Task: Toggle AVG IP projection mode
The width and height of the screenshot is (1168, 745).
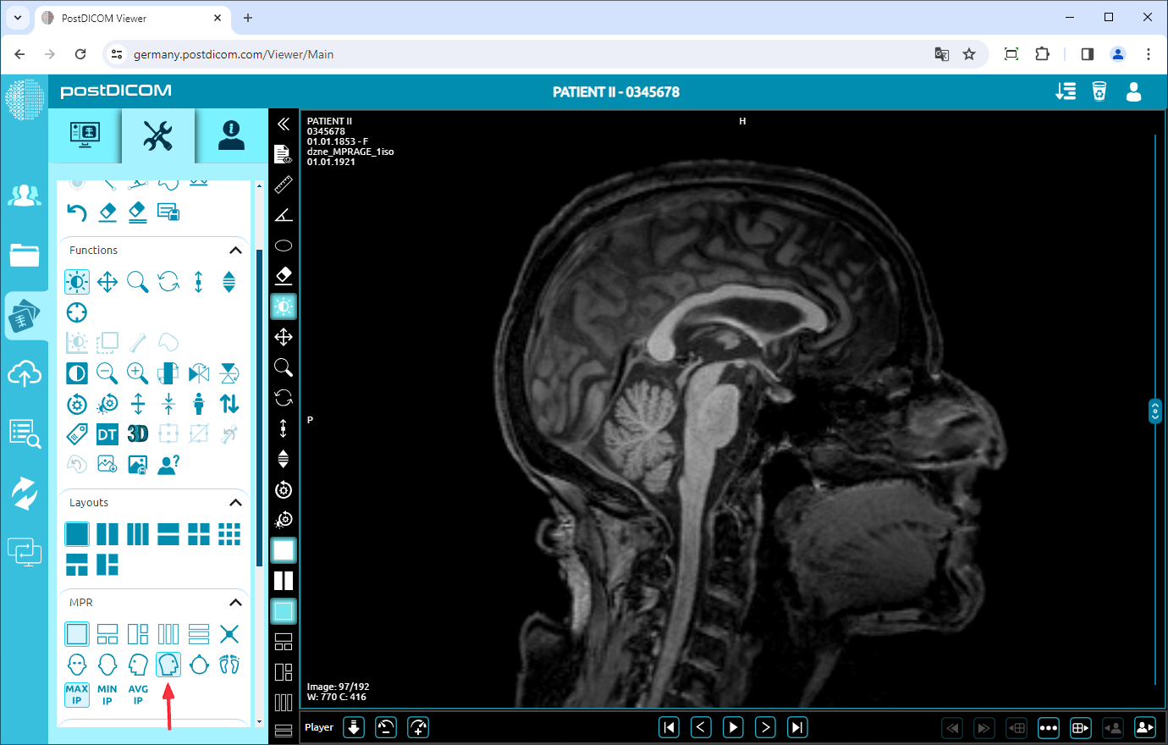Action: [138, 694]
